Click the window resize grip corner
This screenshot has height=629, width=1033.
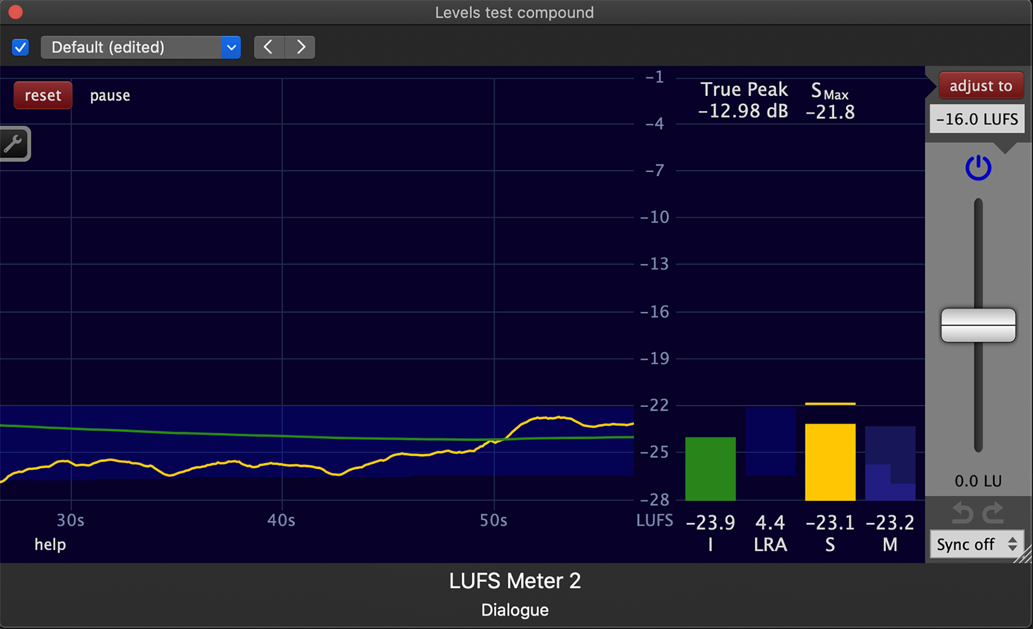[x=1023, y=555]
